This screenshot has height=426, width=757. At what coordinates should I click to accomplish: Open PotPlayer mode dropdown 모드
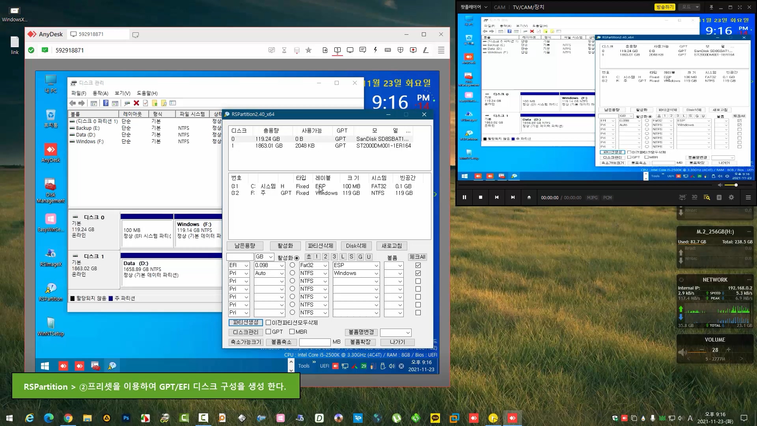[690, 7]
